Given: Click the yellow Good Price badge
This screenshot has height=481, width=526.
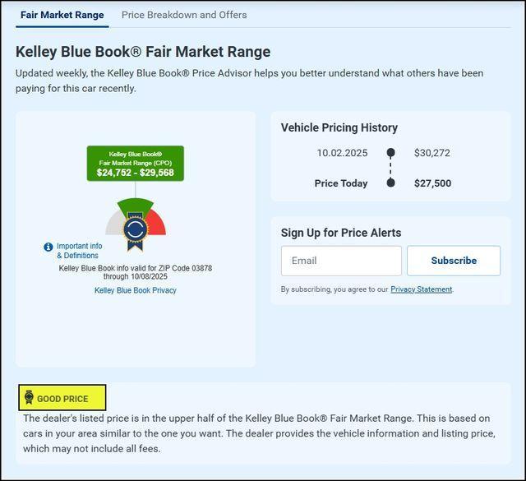Looking at the screenshot, I should (x=62, y=398).
